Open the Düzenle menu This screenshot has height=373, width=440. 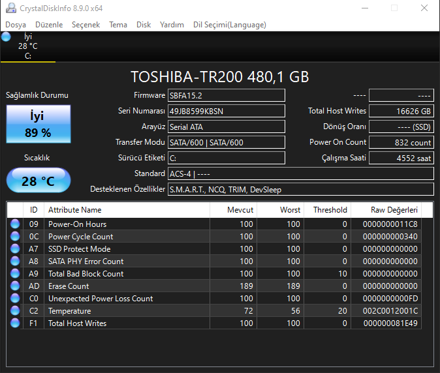coord(49,25)
